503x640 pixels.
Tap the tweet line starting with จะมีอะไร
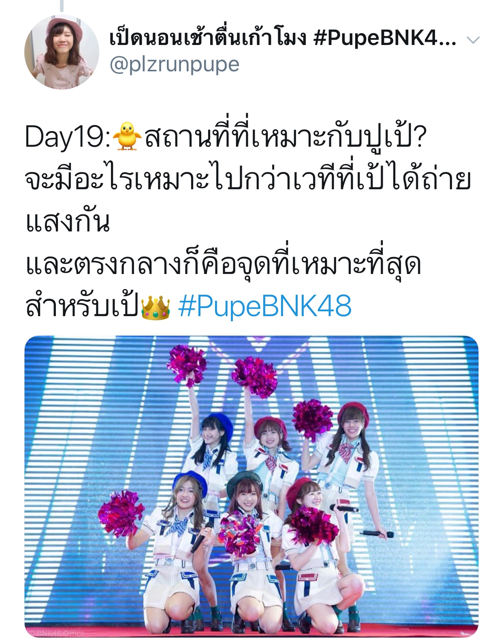pyautogui.click(x=248, y=179)
